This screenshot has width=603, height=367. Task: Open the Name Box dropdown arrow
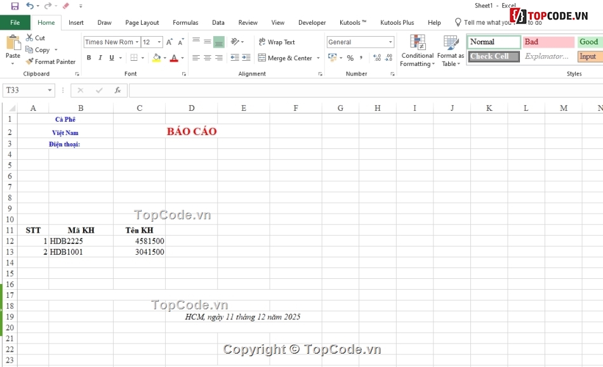[50, 91]
